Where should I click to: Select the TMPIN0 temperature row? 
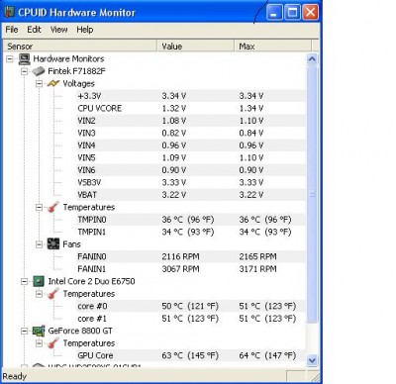[191, 220]
